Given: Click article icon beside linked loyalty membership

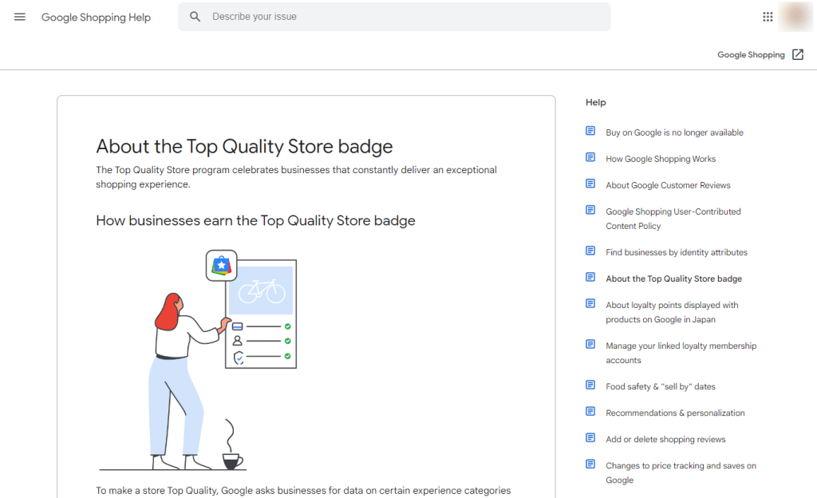Looking at the screenshot, I should [590, 344].
